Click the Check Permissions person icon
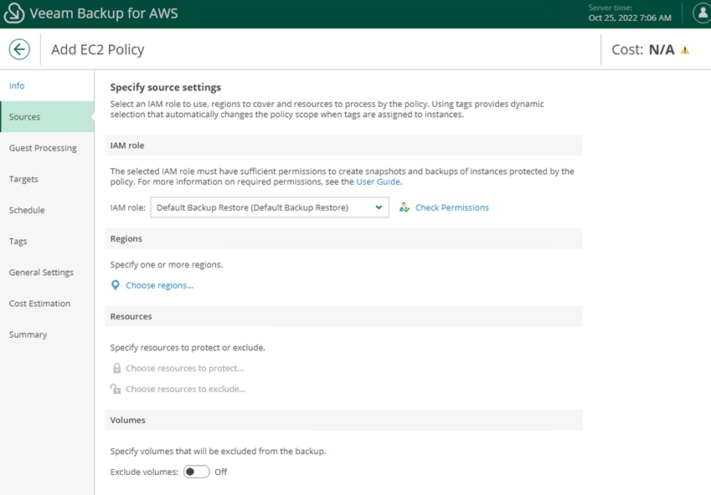Viewport: 711px width, 495px height. 404,207
